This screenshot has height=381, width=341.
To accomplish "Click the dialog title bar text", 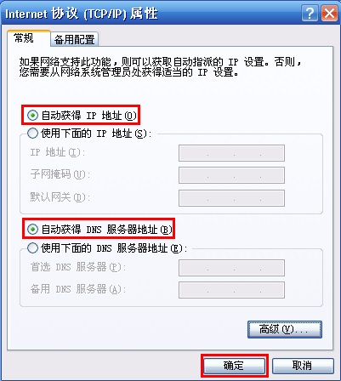I will 82,14.
